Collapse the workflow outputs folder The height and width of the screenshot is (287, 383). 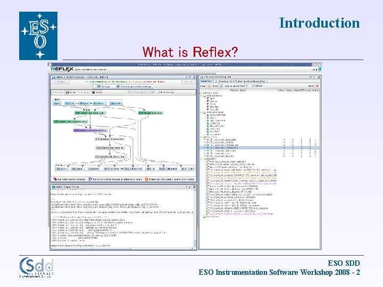(202, 112)
